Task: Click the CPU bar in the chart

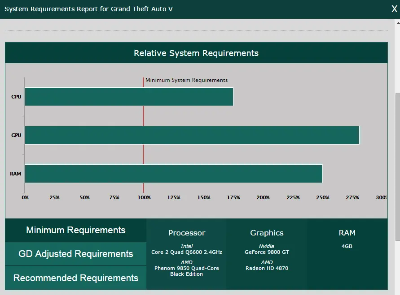Action: click(129, 97)
